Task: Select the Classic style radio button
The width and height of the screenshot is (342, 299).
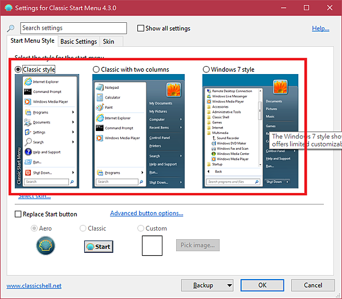Action: point(18,69)
